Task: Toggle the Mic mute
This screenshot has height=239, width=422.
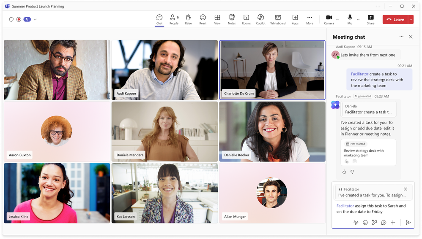Action: click(x=350, y=19)
